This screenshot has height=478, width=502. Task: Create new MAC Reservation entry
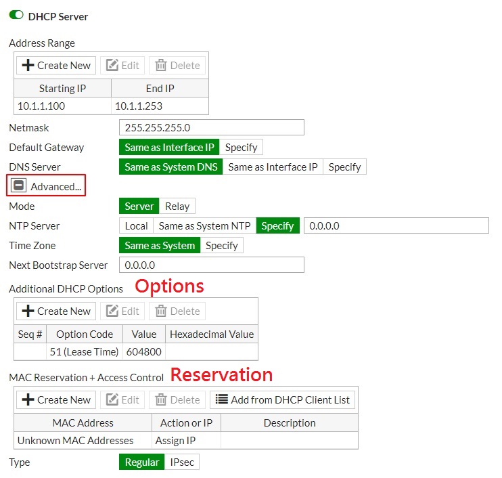tap(56, 399)
